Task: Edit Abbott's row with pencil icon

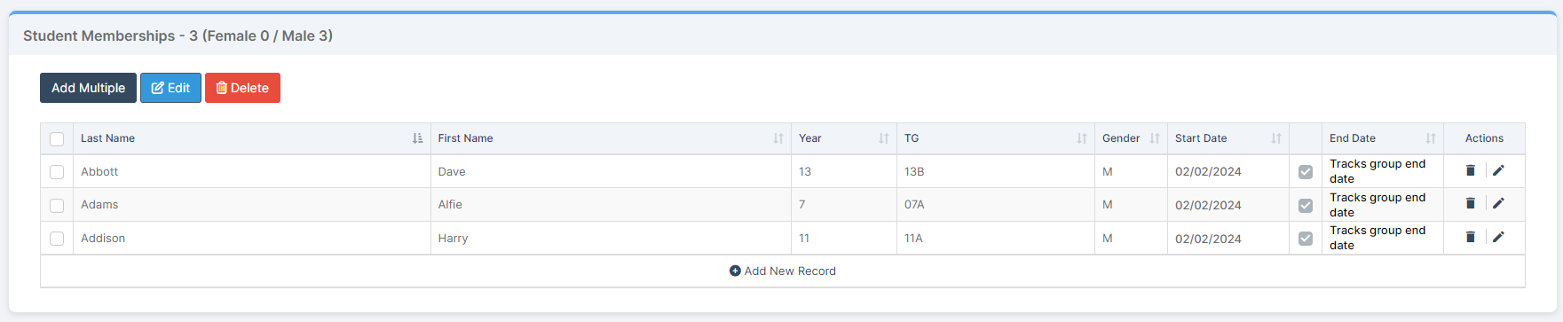Action: point(1498,170)
